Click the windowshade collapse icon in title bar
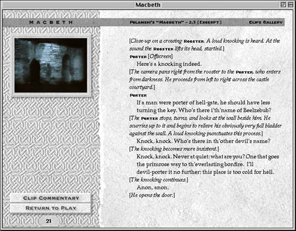Image resolution: width=296 pixels, height=231 pixels. (x=291, y=5)
